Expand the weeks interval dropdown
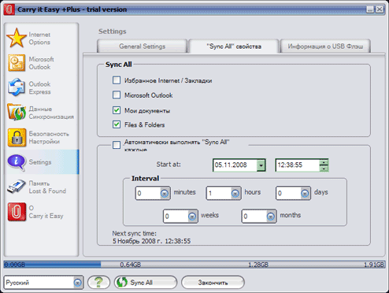Viewport: 389px width, 293px height. click(x=192, y=217)
